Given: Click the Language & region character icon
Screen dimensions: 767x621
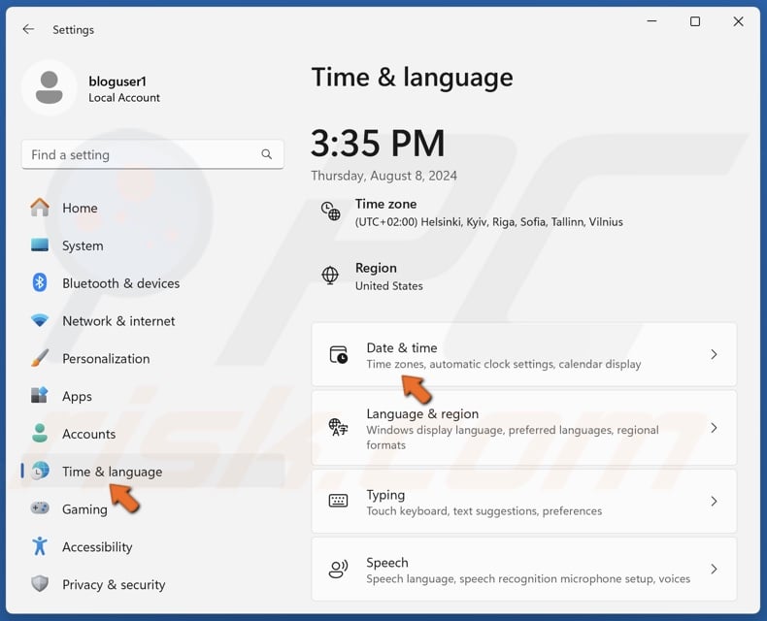Looking at the screenshot, I should (x=338, y=427).
